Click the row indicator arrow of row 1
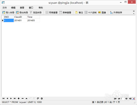The width and height of the screenshot is (137, 105). pos(2,20)
